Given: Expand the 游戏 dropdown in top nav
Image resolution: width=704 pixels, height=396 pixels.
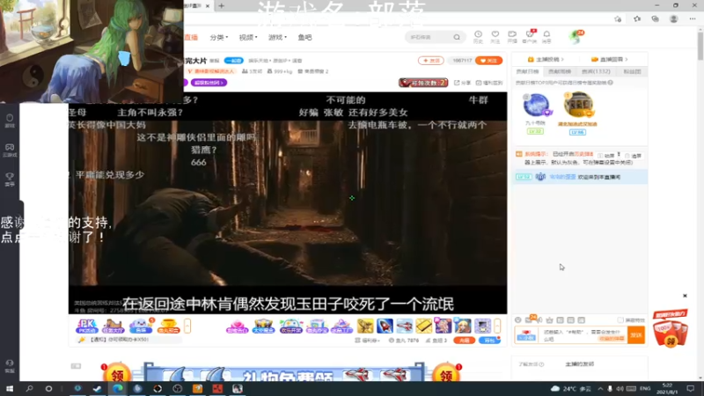Looking at the screenshot, I should click(277, 37).
